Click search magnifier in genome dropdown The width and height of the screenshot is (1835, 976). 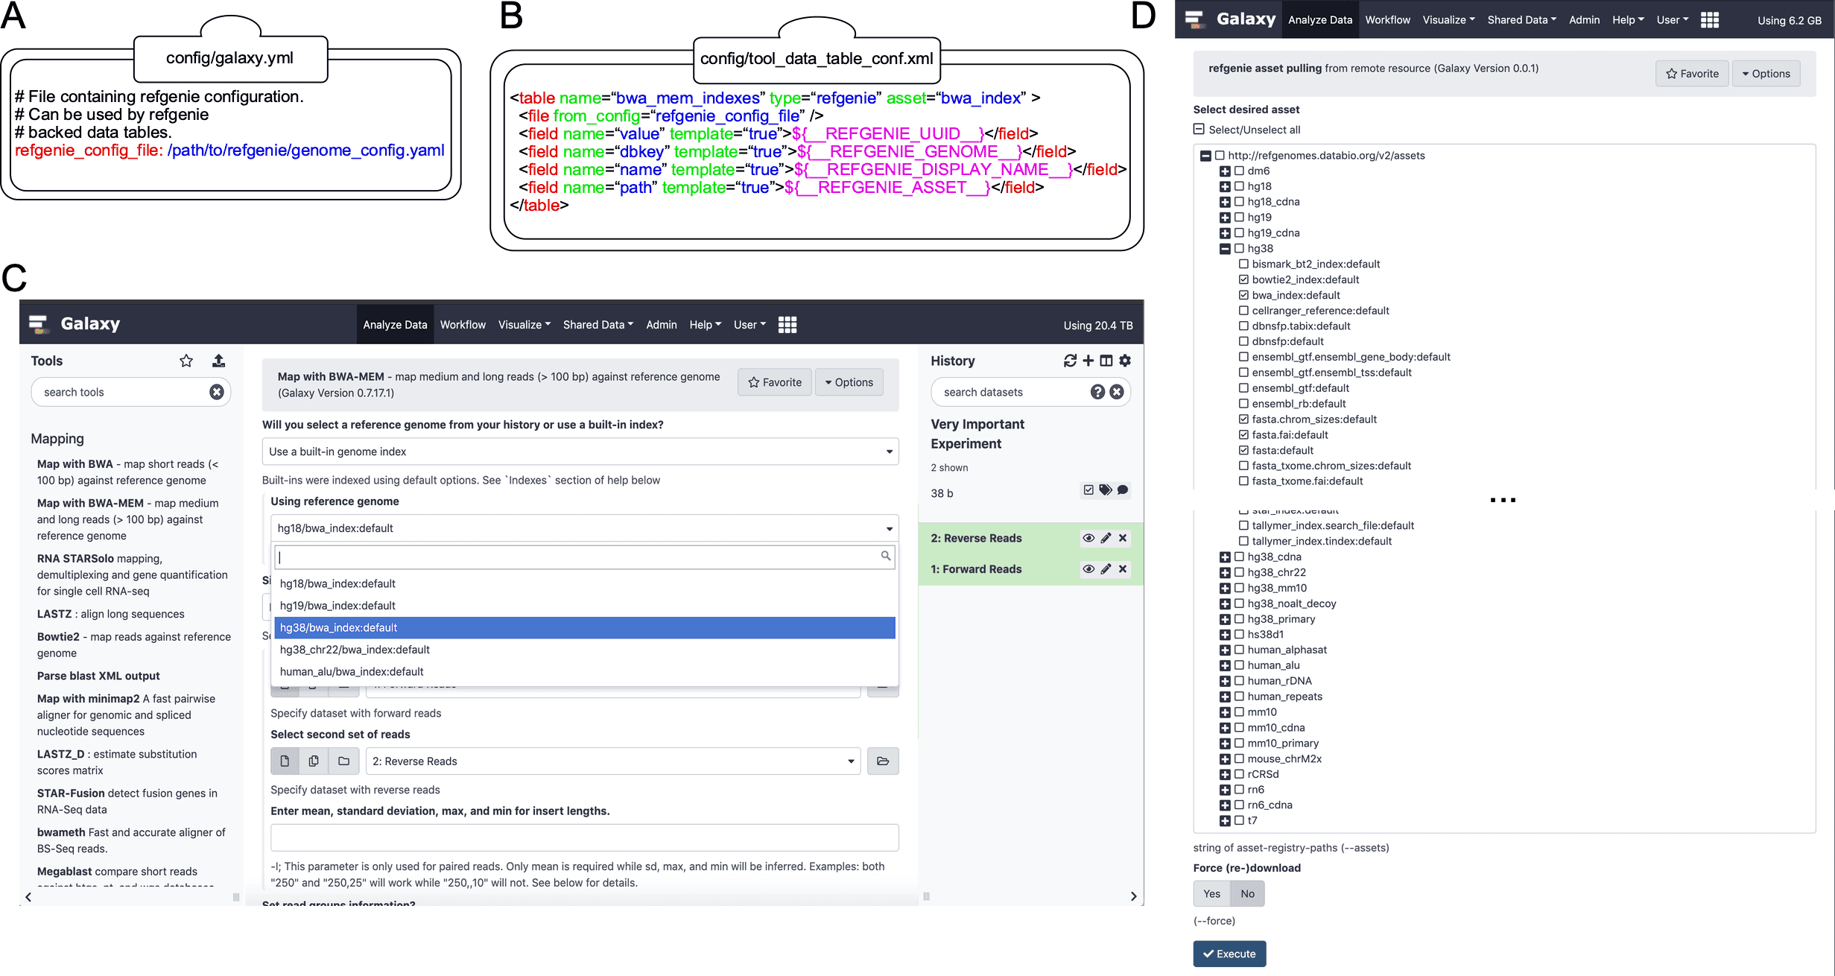pos(886,556)
